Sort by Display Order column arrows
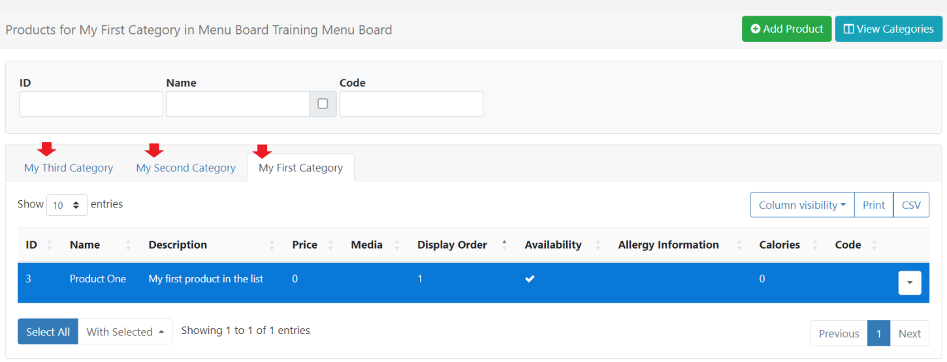 (x=504, y=245)
